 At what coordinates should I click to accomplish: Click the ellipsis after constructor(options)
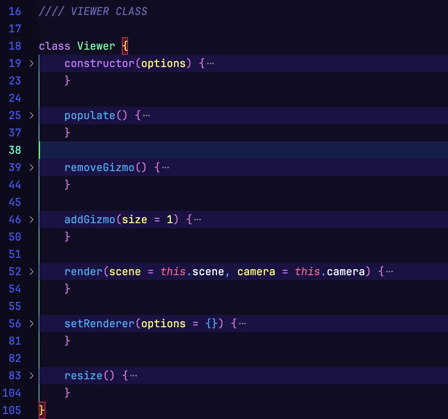210,63
